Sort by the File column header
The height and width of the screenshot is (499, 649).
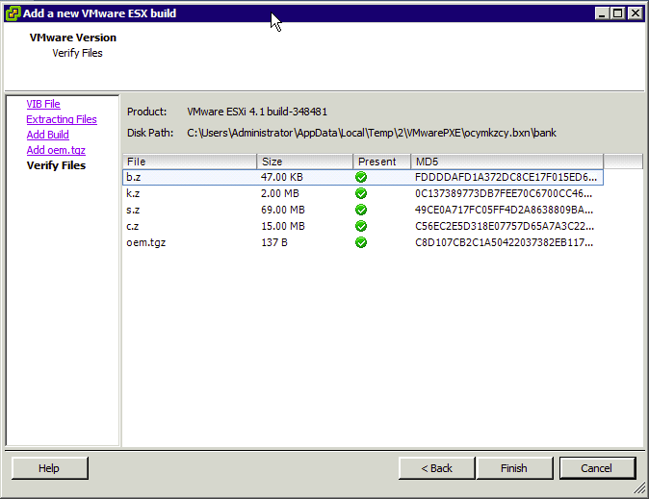pyautogui.click(x=190, y=162)
